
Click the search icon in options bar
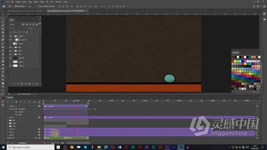coord(254,7)
